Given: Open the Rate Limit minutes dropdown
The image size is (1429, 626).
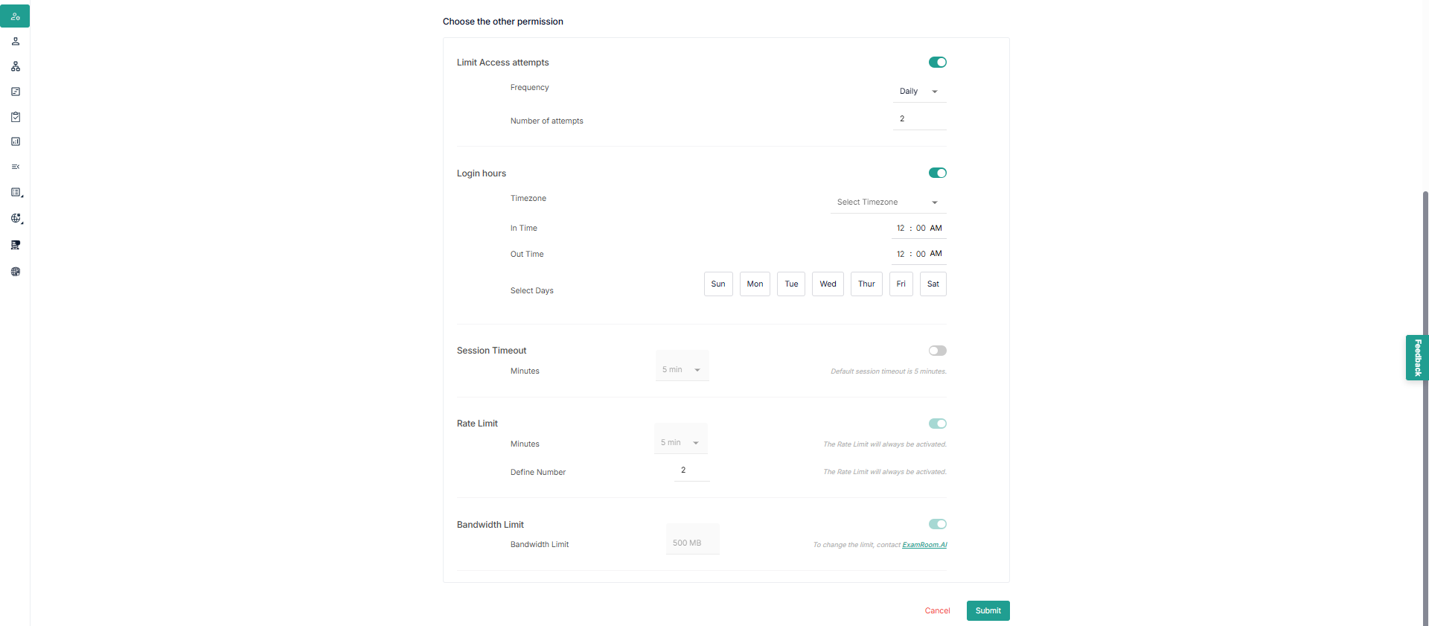Looking at the screenshot, I should (x=680, y=443).
